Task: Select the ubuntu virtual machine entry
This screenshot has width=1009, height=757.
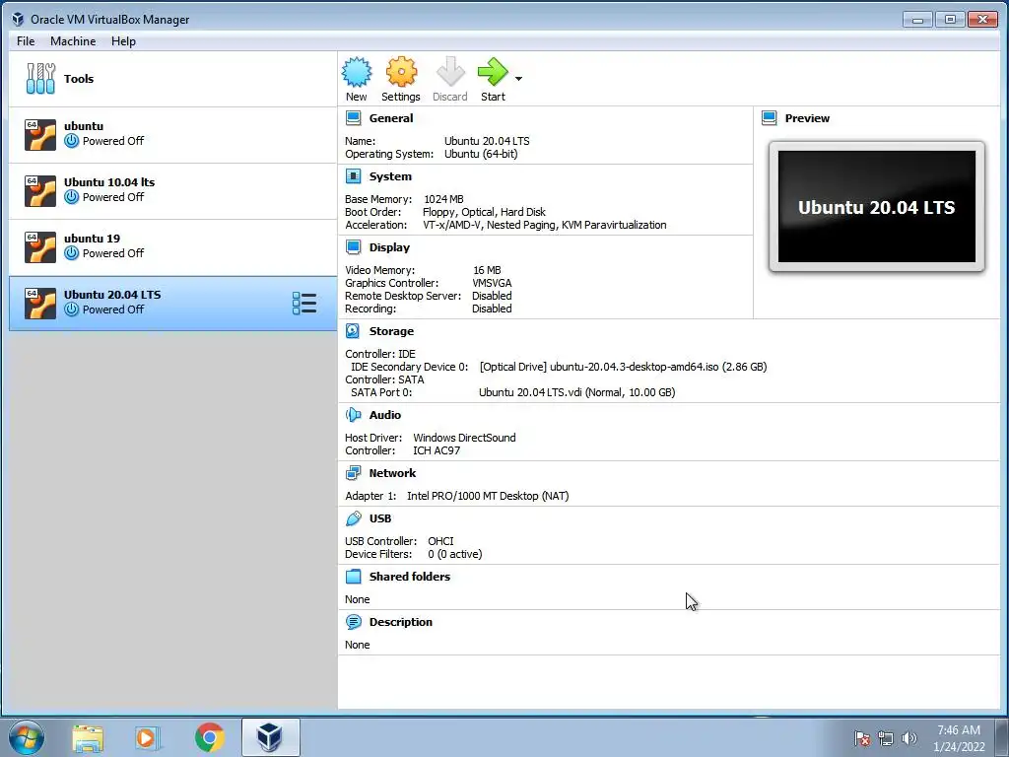Action: (172, 134)
